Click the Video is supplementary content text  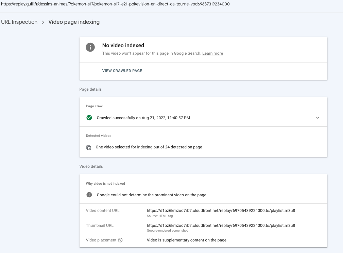pos(187,240)
